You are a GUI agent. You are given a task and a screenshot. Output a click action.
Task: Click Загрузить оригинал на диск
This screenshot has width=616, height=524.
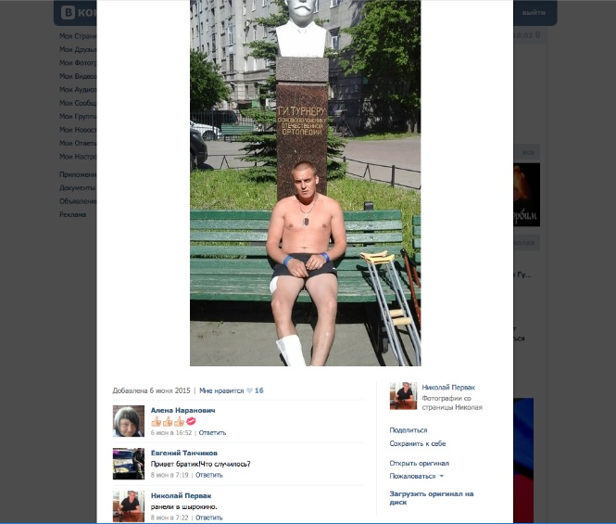(432, 498)
